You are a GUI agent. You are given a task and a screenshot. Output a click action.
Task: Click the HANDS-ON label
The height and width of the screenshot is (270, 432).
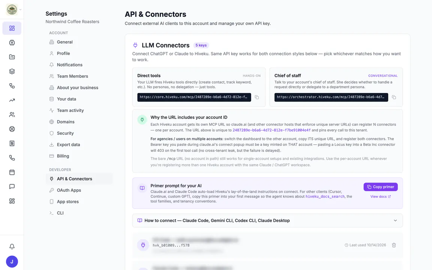pyautogui.click(x=252, y=76)
